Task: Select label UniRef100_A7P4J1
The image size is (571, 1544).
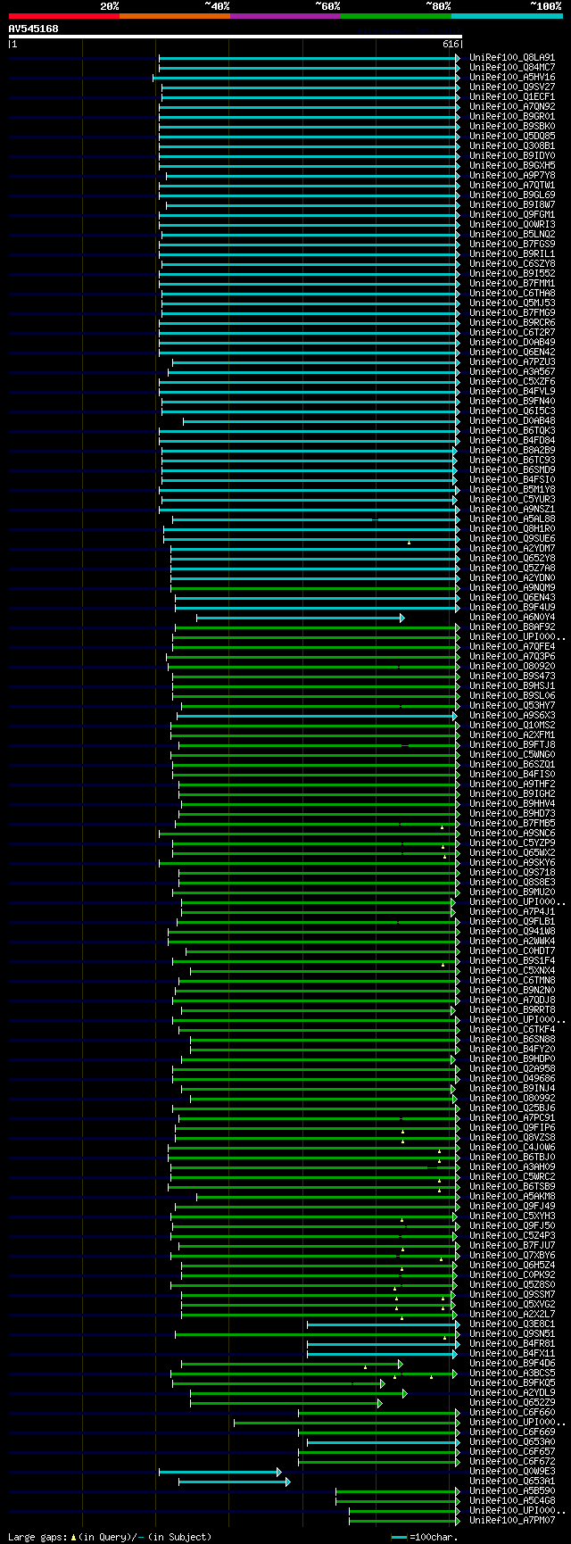Action: tap(512, 911)
